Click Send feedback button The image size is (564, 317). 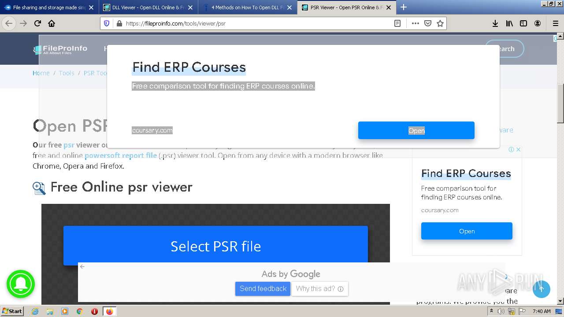[263, 288]
